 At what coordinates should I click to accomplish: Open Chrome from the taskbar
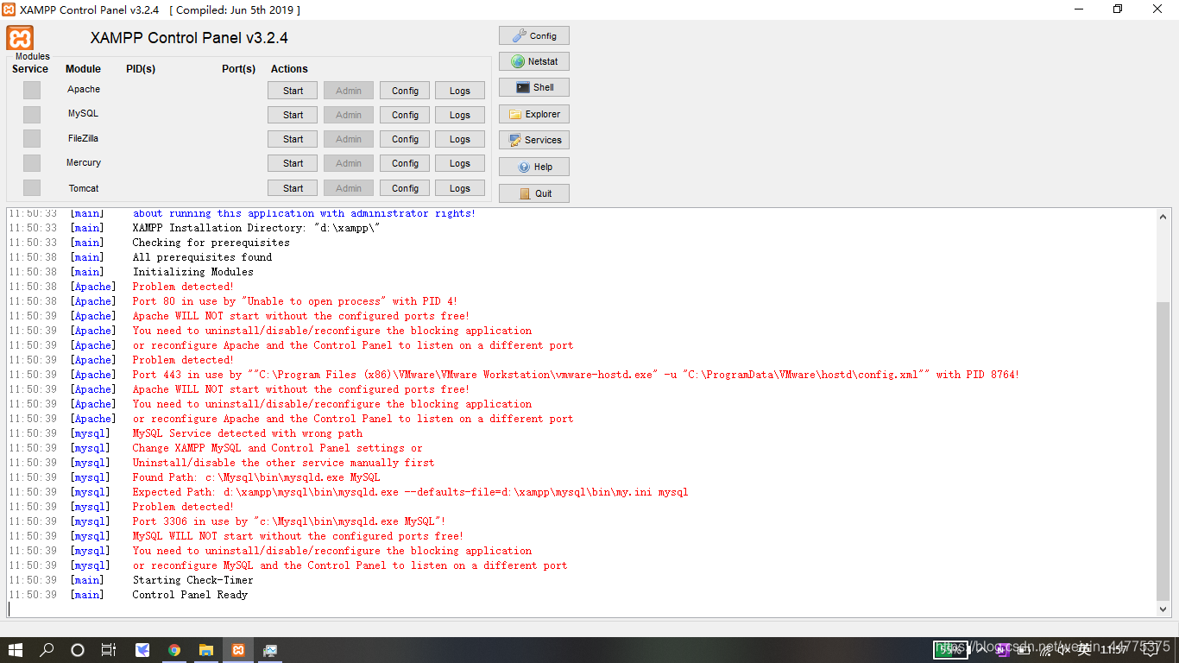(x=174, y=650)
